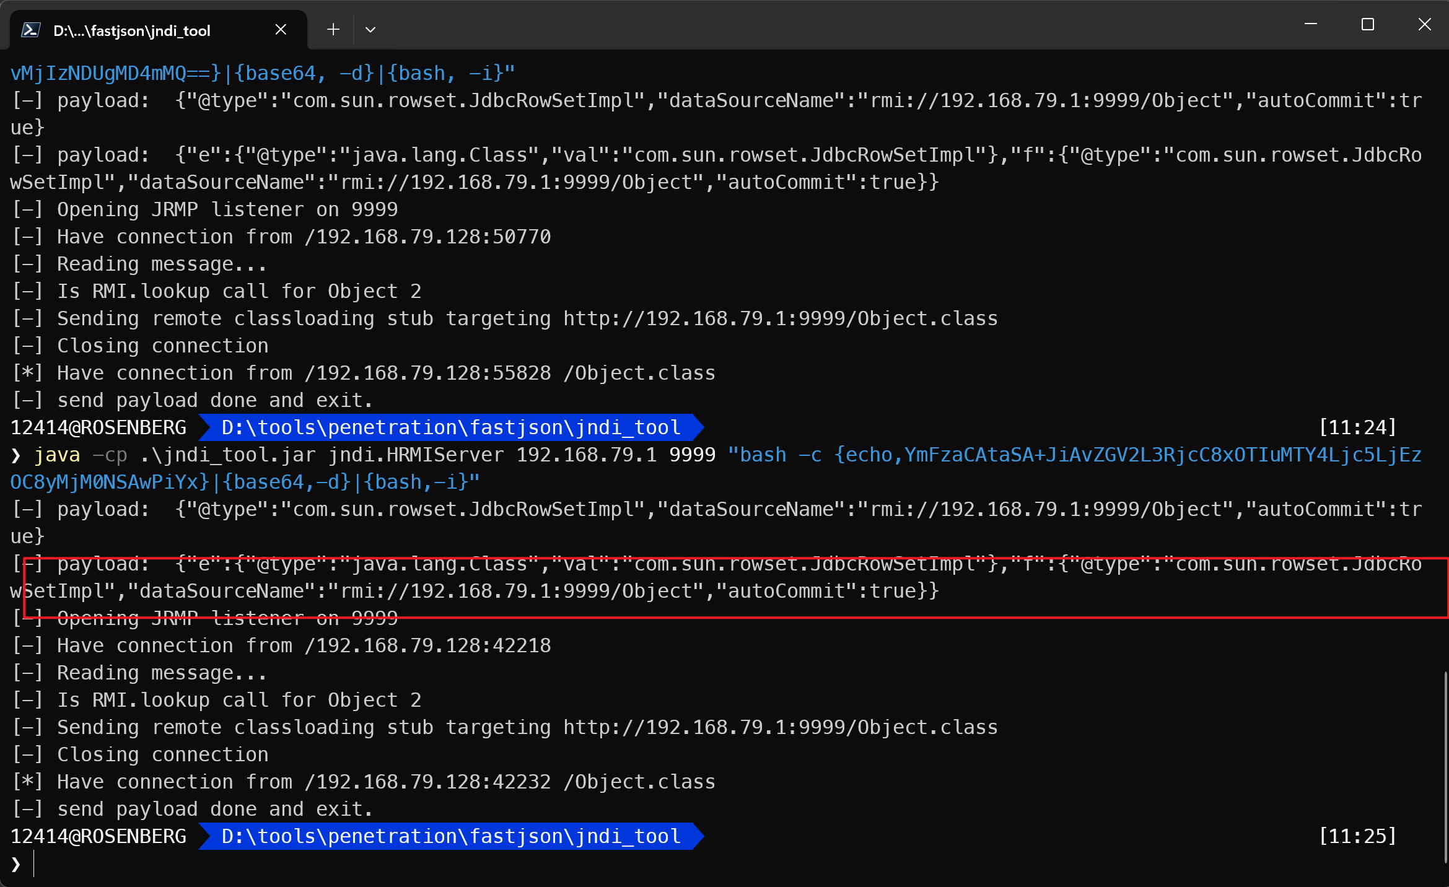Click the bottom prompt chevron symbol
This screenshot has height=887, width=1449.
16,864
